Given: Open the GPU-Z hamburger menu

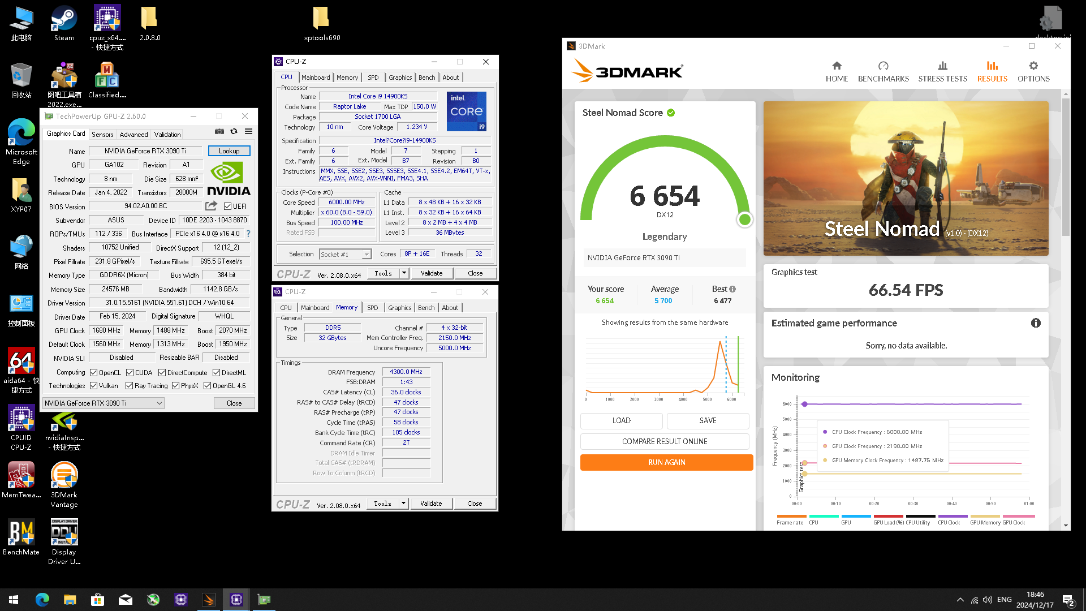Looking at the screenshot, I should pyautogui.click(x=248, y=131).
